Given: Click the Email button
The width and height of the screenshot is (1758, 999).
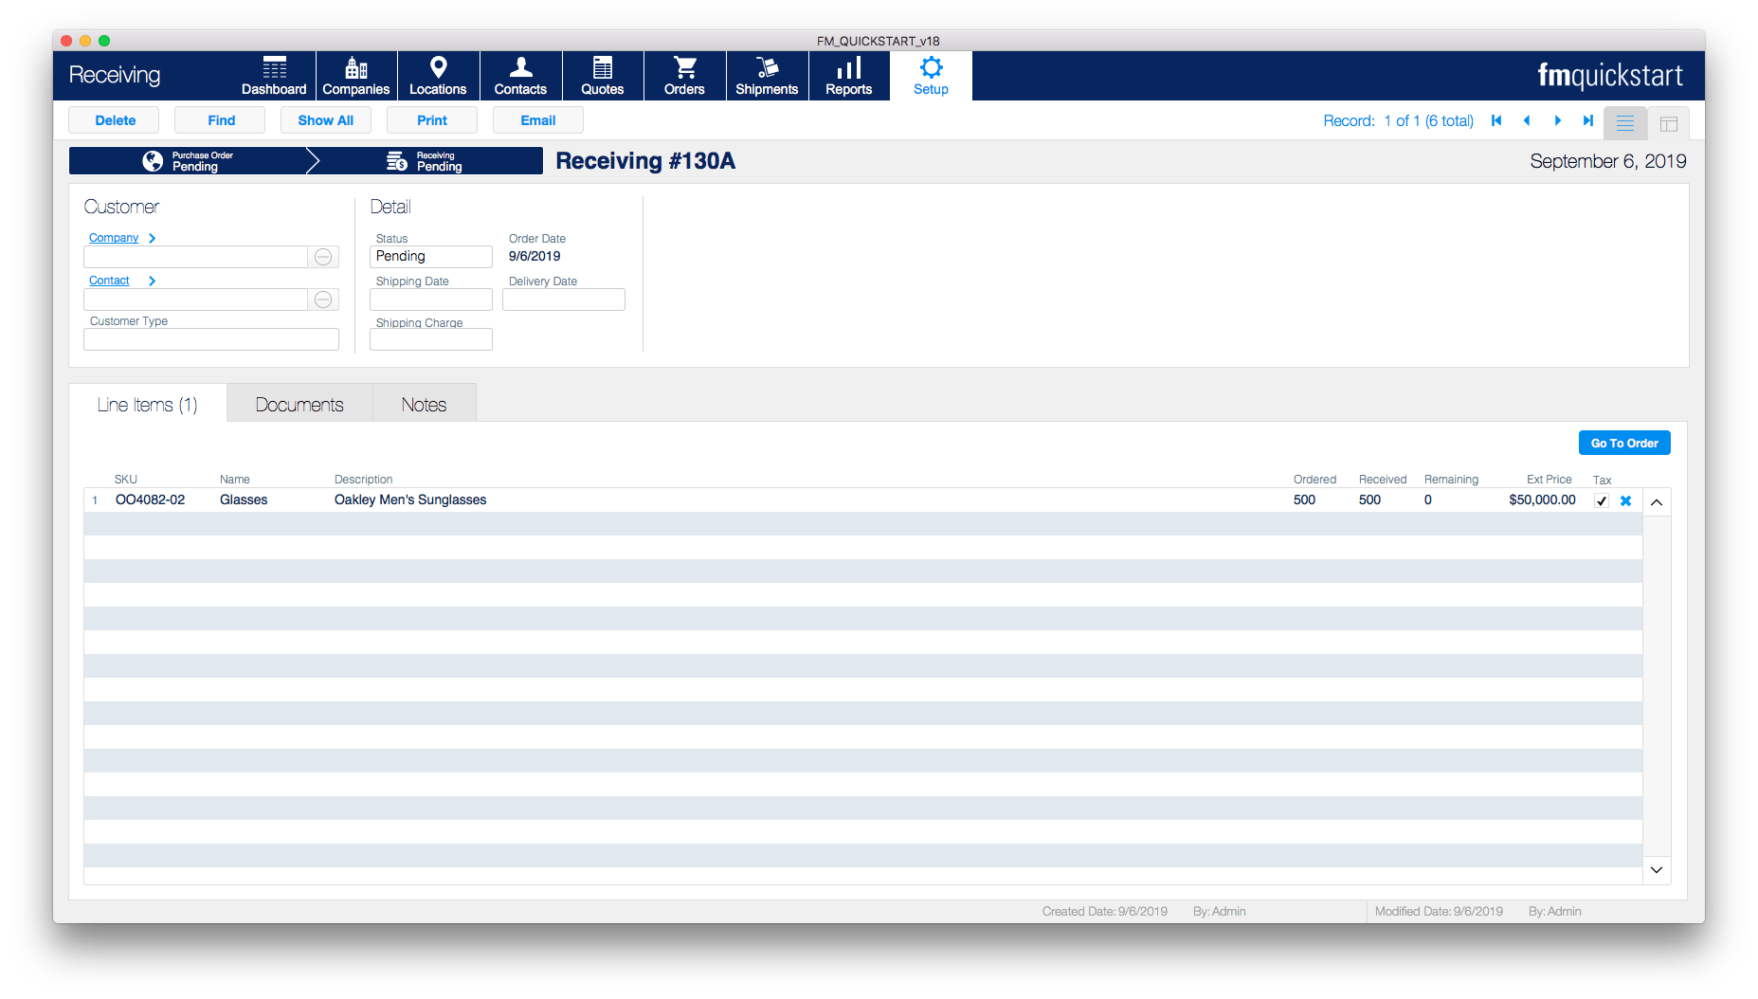Looking at the screenshot, I should pos(538,120).
